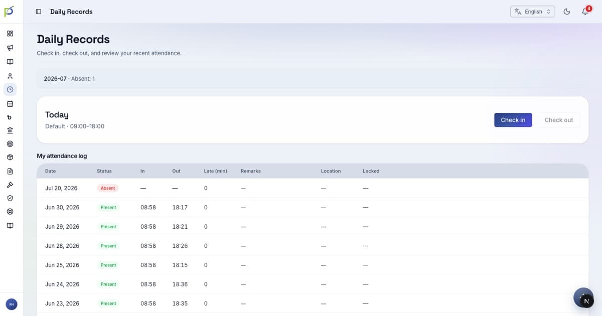The width and height of the screenshot is (602, 316).
Task: Select the clock attendance icon in sidebar
Action: (10, 89)
